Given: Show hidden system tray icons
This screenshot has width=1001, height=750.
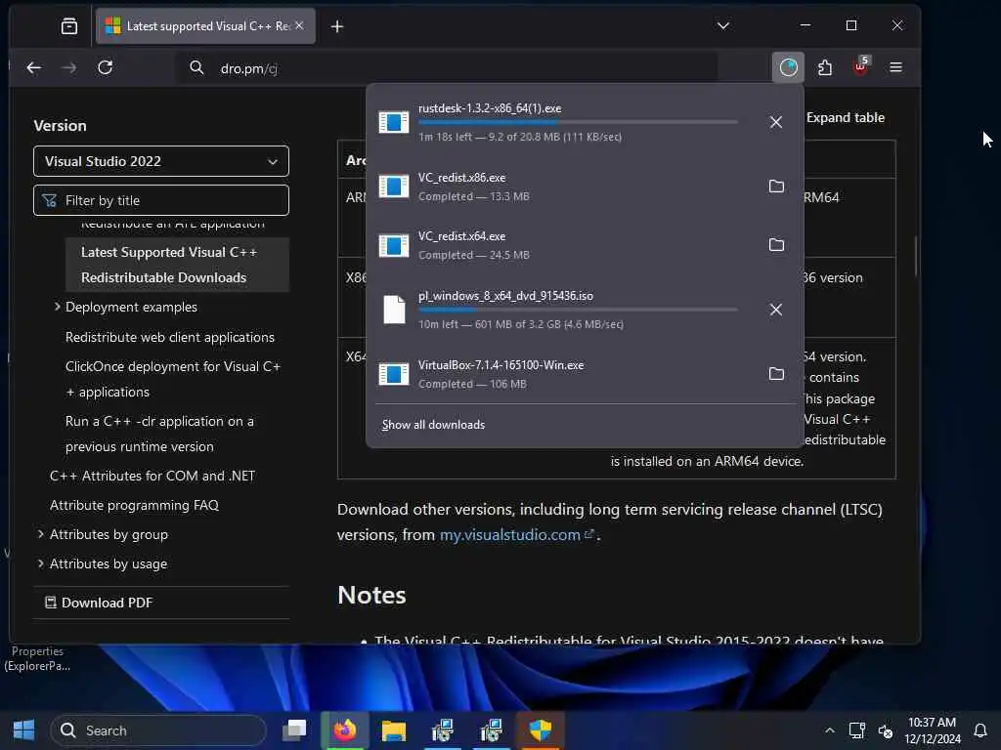Looking at the screenshot, I should pos(829,730).
